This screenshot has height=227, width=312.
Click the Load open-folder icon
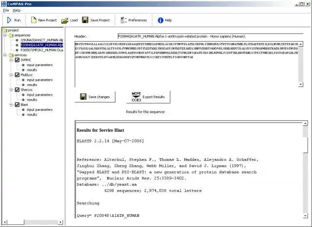(x=65, y=20)
